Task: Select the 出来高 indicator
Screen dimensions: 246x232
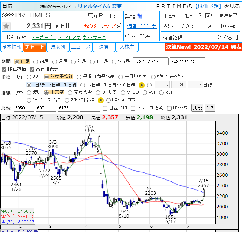Action: click(x=46, y=93)
